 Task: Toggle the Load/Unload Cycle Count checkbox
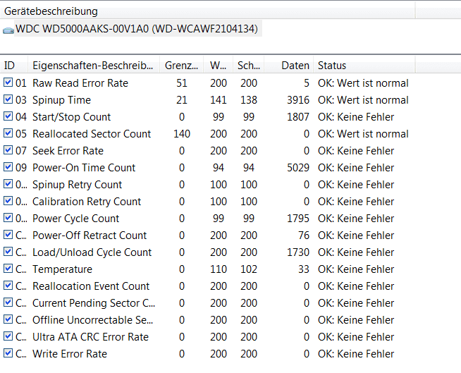pyautogui.click(x=8, y=252)
